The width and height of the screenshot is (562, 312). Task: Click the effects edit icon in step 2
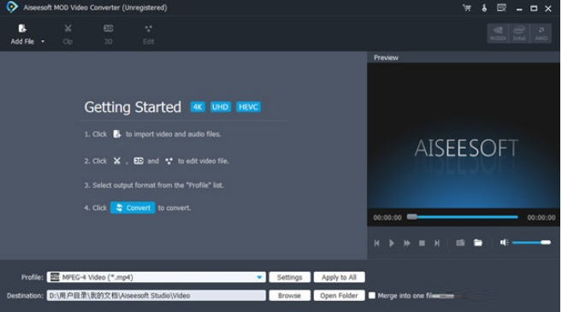[x=169, y=162]
